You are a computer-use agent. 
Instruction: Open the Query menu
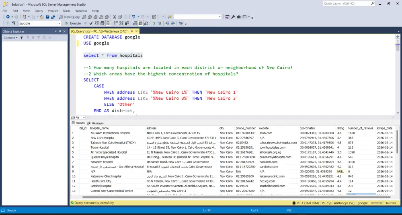coord(39,11)
